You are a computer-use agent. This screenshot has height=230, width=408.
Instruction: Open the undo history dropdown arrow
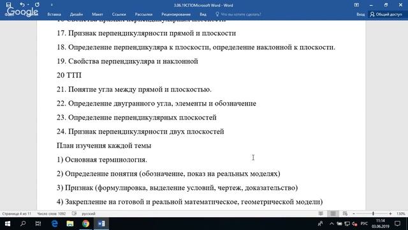pos(28,4)
